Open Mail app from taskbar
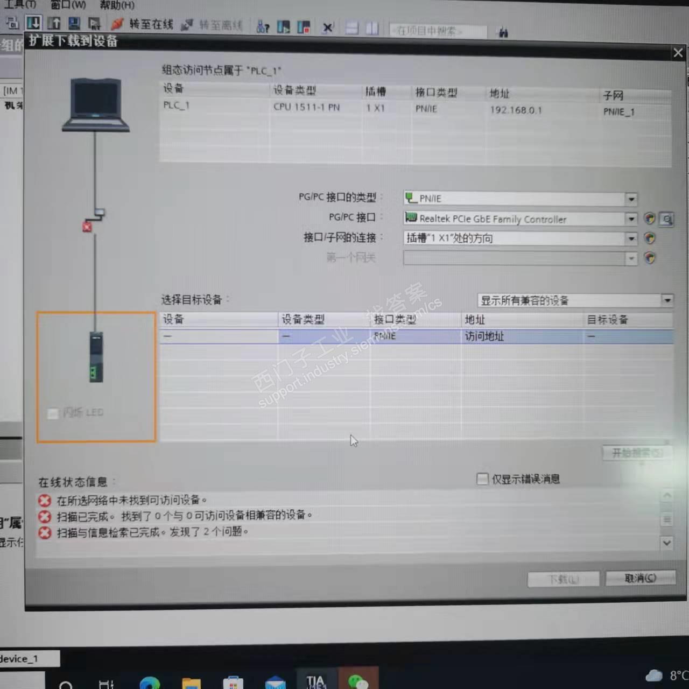 [275, 683]
